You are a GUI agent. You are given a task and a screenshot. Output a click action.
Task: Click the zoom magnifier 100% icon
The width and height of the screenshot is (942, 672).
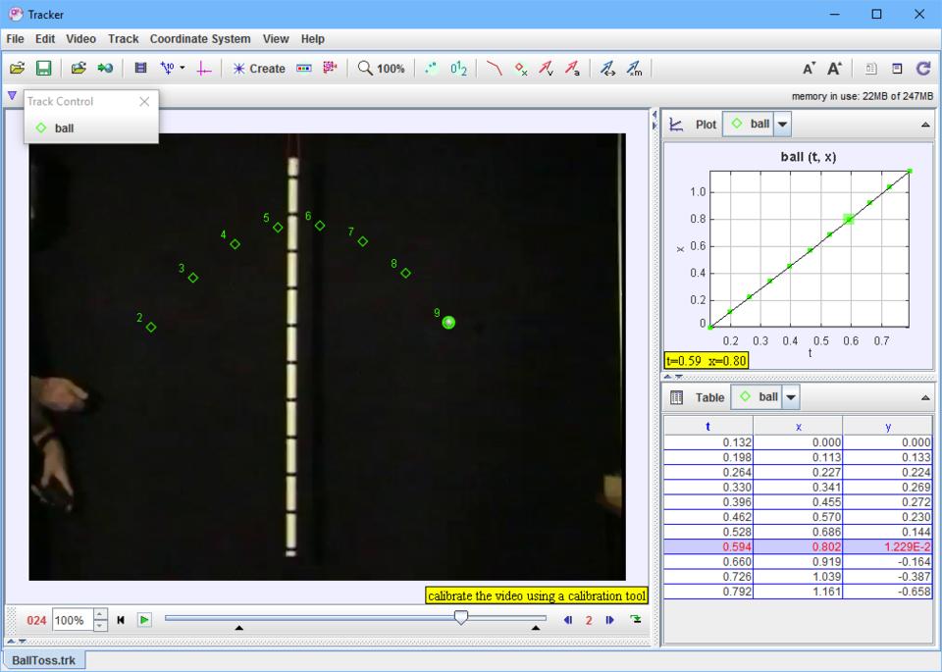click(381, 69)
